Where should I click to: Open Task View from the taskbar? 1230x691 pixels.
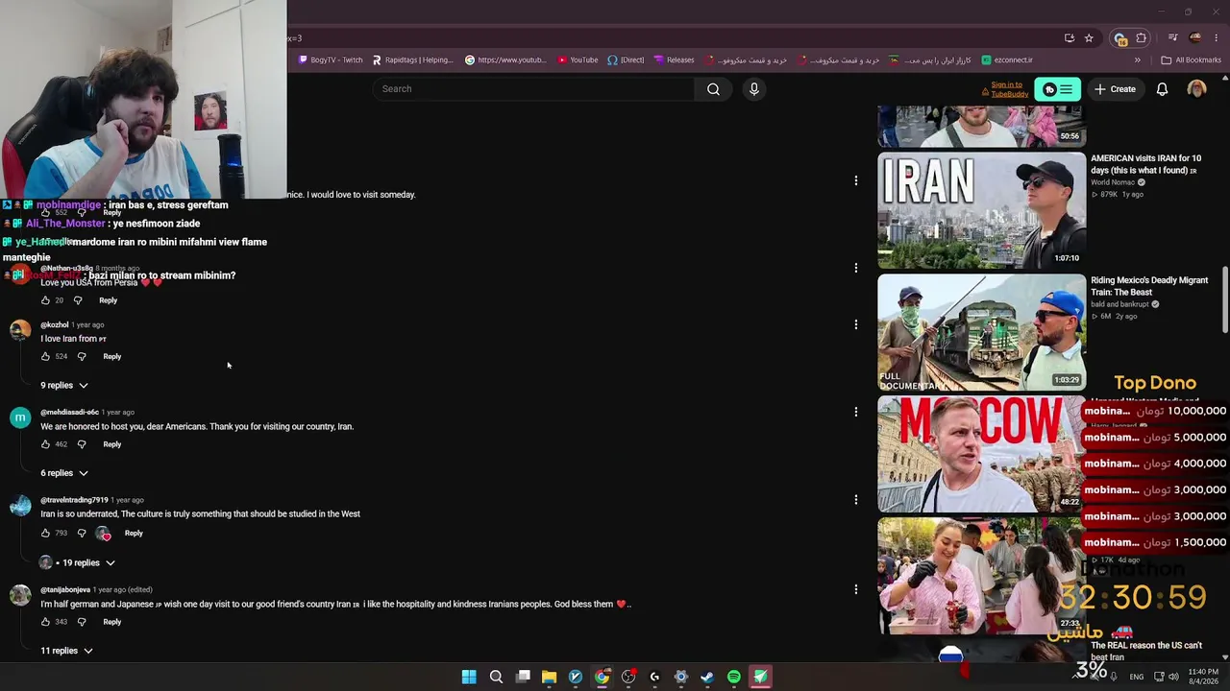click(523, 677)
